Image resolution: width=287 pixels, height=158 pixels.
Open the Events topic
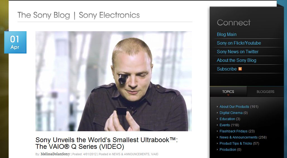click(224, 125)
